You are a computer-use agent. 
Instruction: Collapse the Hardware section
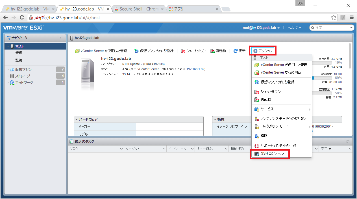(x=77, y=119)
